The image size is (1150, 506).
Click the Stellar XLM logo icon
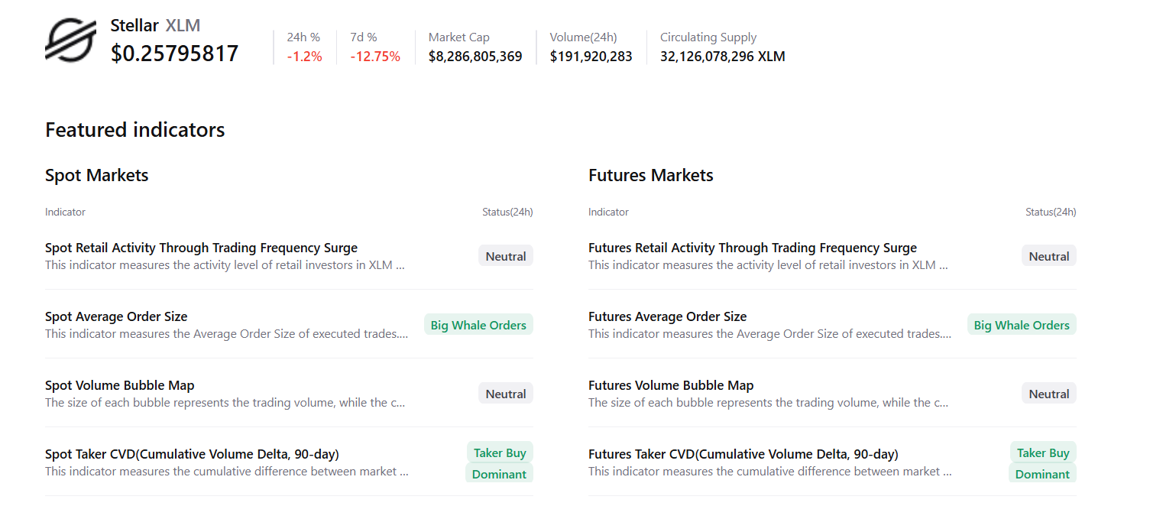pos(70,41)
